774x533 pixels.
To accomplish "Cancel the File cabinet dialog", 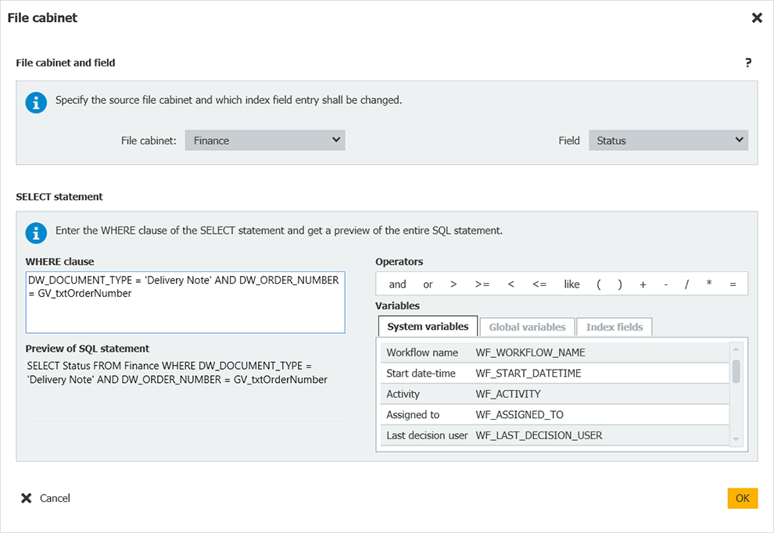I will pyautogui.click(x=45, y=498).
